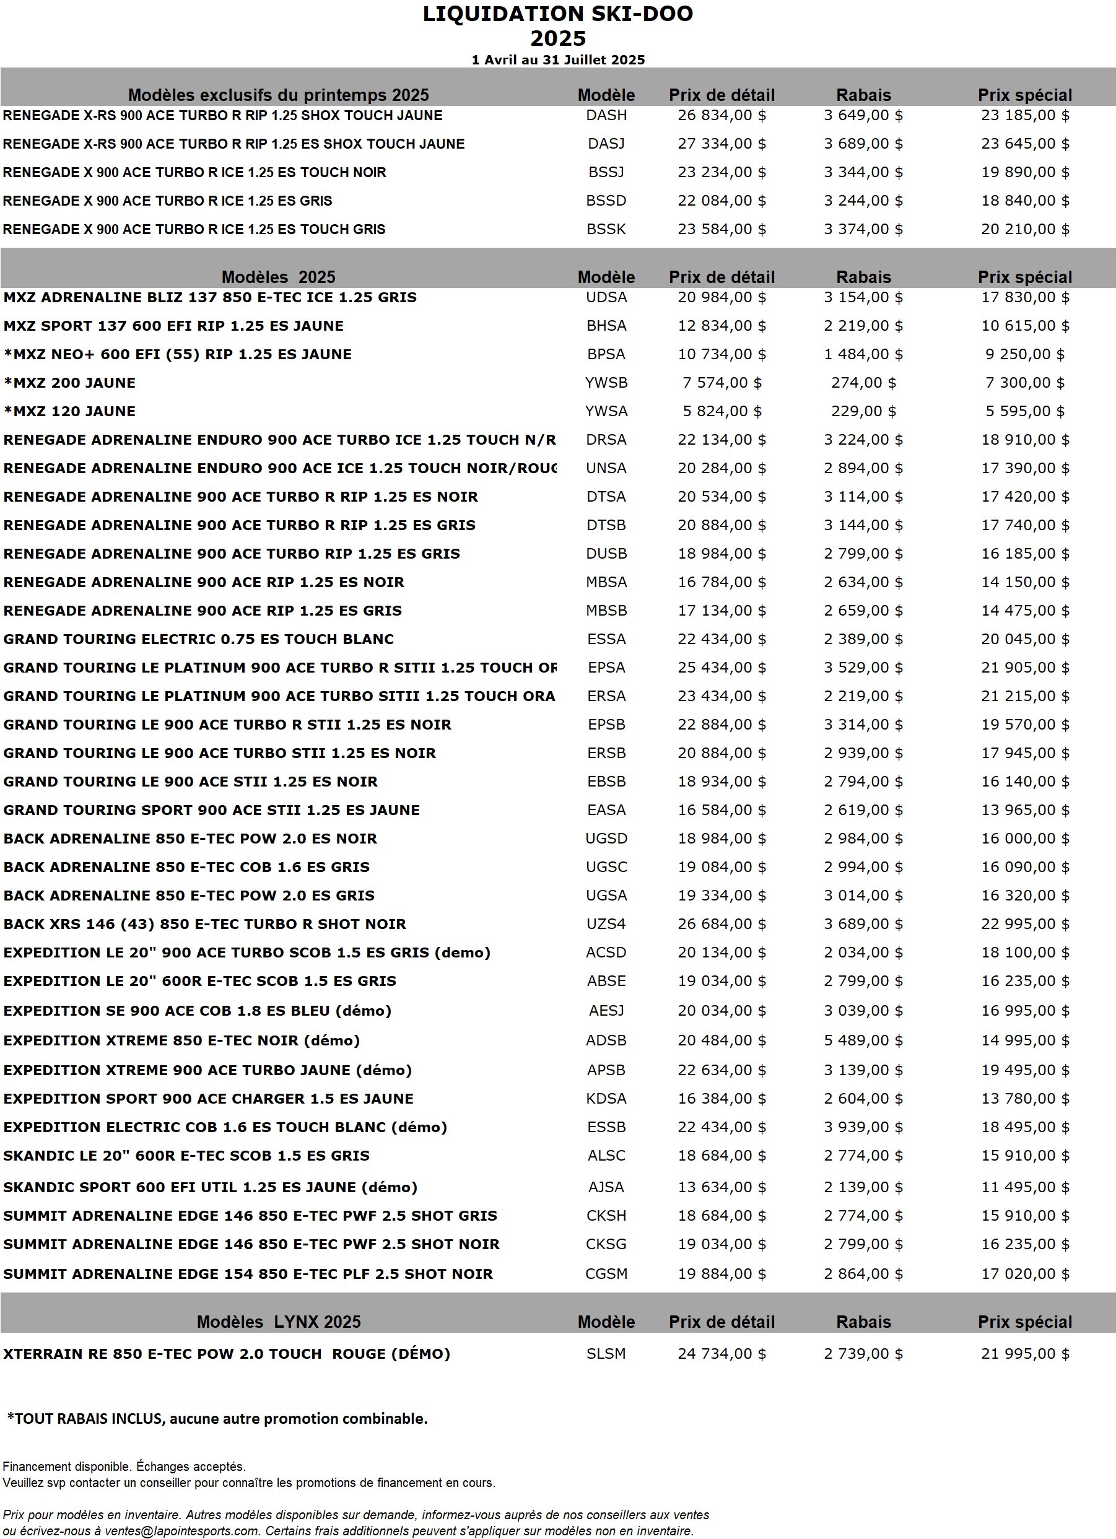The width and height of the screenshot is (1116, 1539).
Task: Click the special price 18 910,00 $
Action: 1024,440
